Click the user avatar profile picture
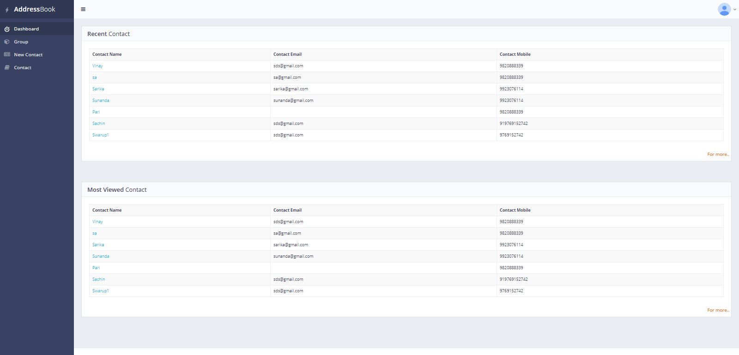 (x=724, y=9)
